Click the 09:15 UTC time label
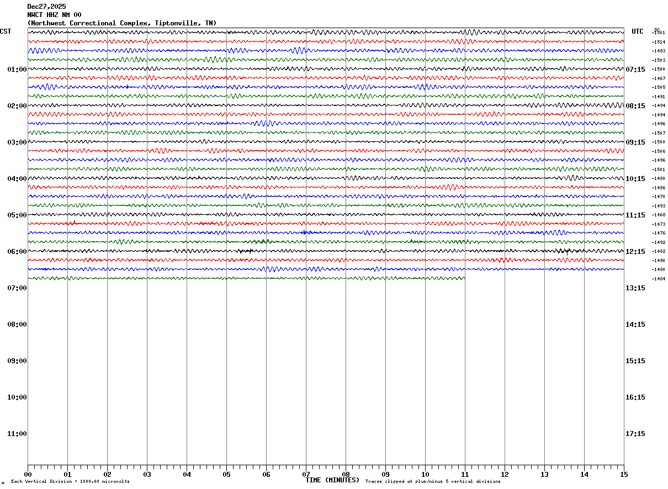 [635, 142]
